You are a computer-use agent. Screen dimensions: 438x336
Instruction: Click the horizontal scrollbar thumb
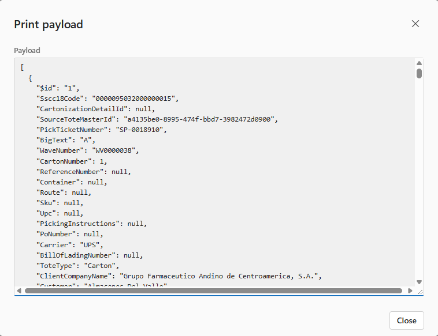[213, 290]
